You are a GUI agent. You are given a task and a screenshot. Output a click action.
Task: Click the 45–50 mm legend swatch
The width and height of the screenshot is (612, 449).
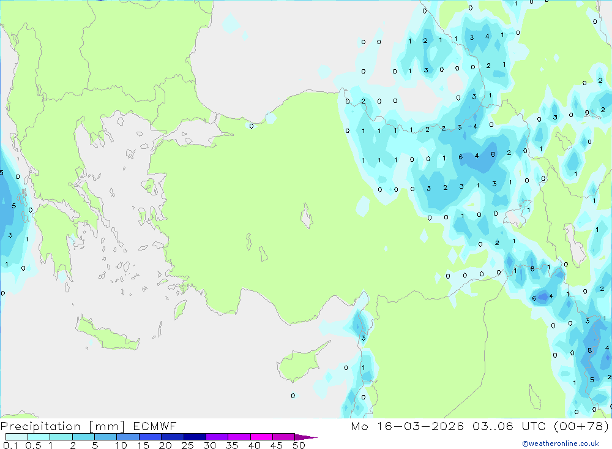[x=284, y=437]
